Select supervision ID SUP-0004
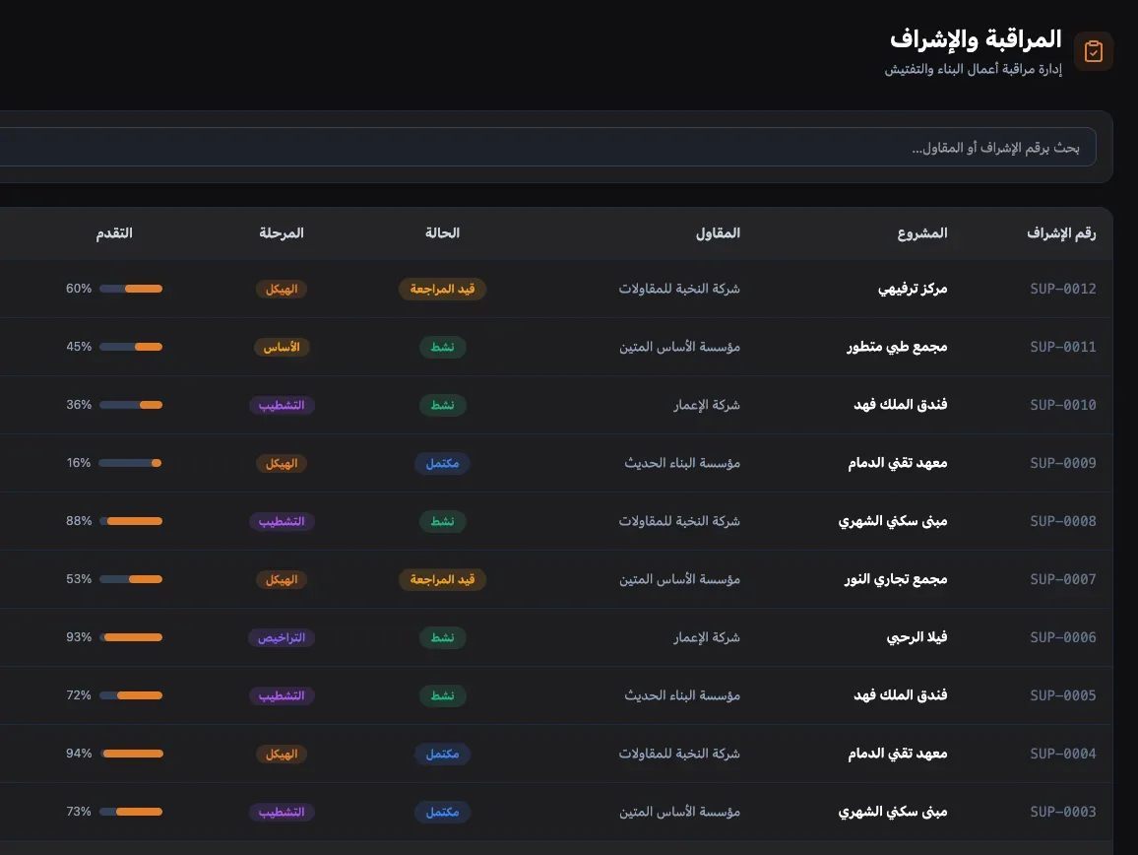The image size is (1138, 855). [x=1062, y=754]
